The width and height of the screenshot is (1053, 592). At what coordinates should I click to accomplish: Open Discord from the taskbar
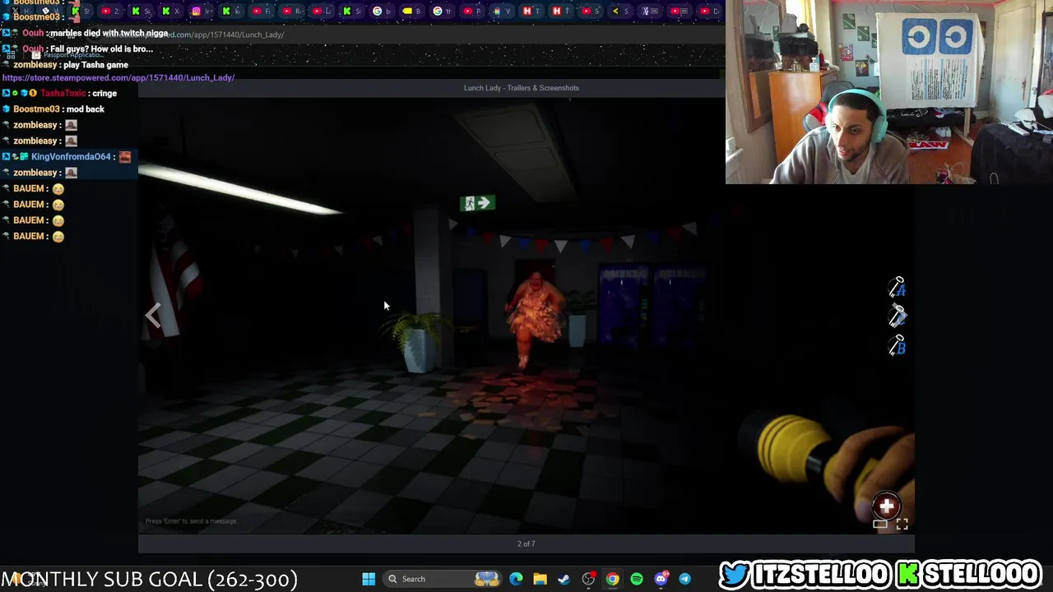click(x=661, y=579)
